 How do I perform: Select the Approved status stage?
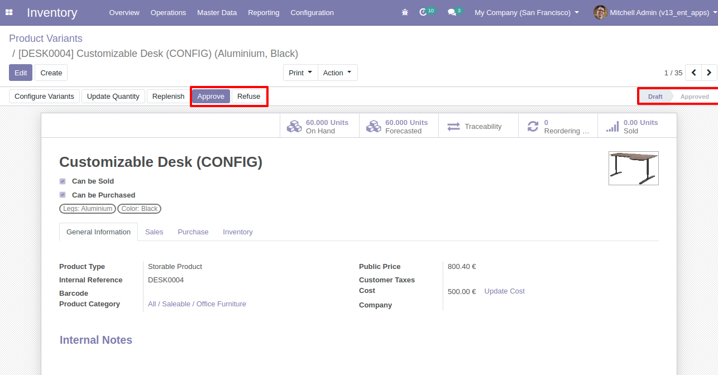coord(694,97)
